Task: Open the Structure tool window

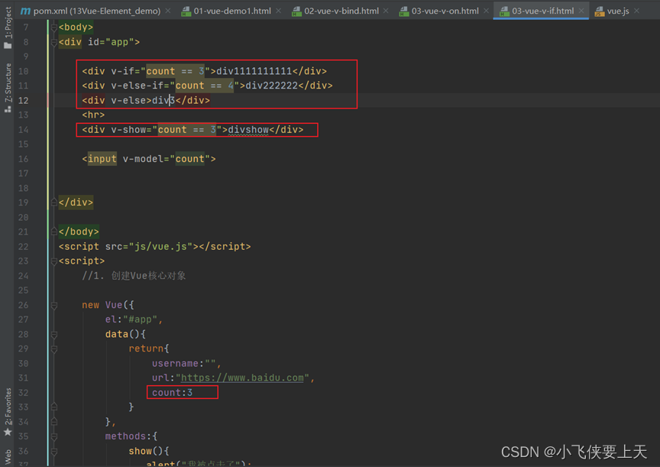Action: (8, 88)
